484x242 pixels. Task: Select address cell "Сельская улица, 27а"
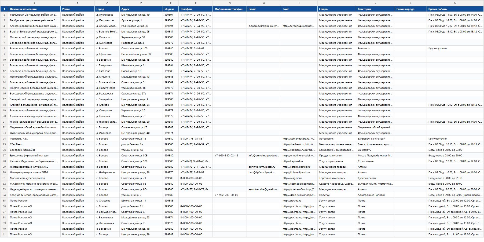(x=141, y=94)
